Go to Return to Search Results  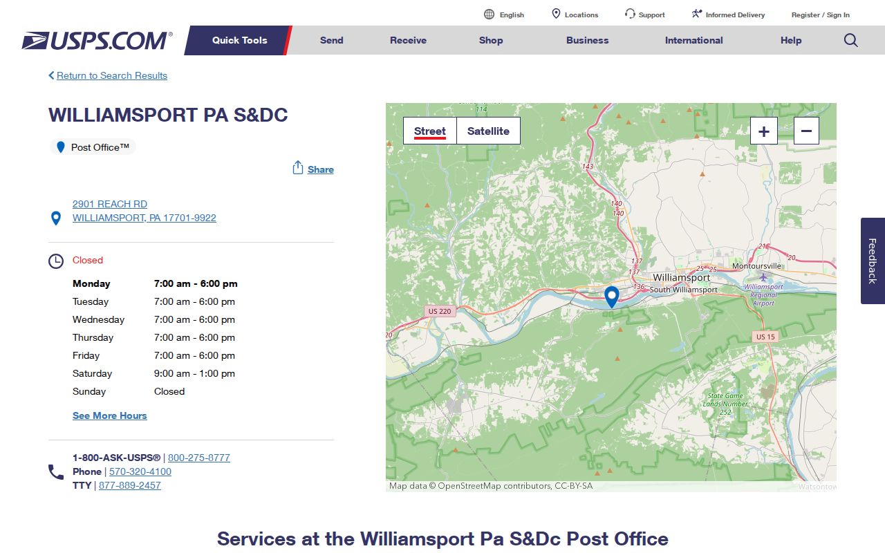tap(112, 75)
